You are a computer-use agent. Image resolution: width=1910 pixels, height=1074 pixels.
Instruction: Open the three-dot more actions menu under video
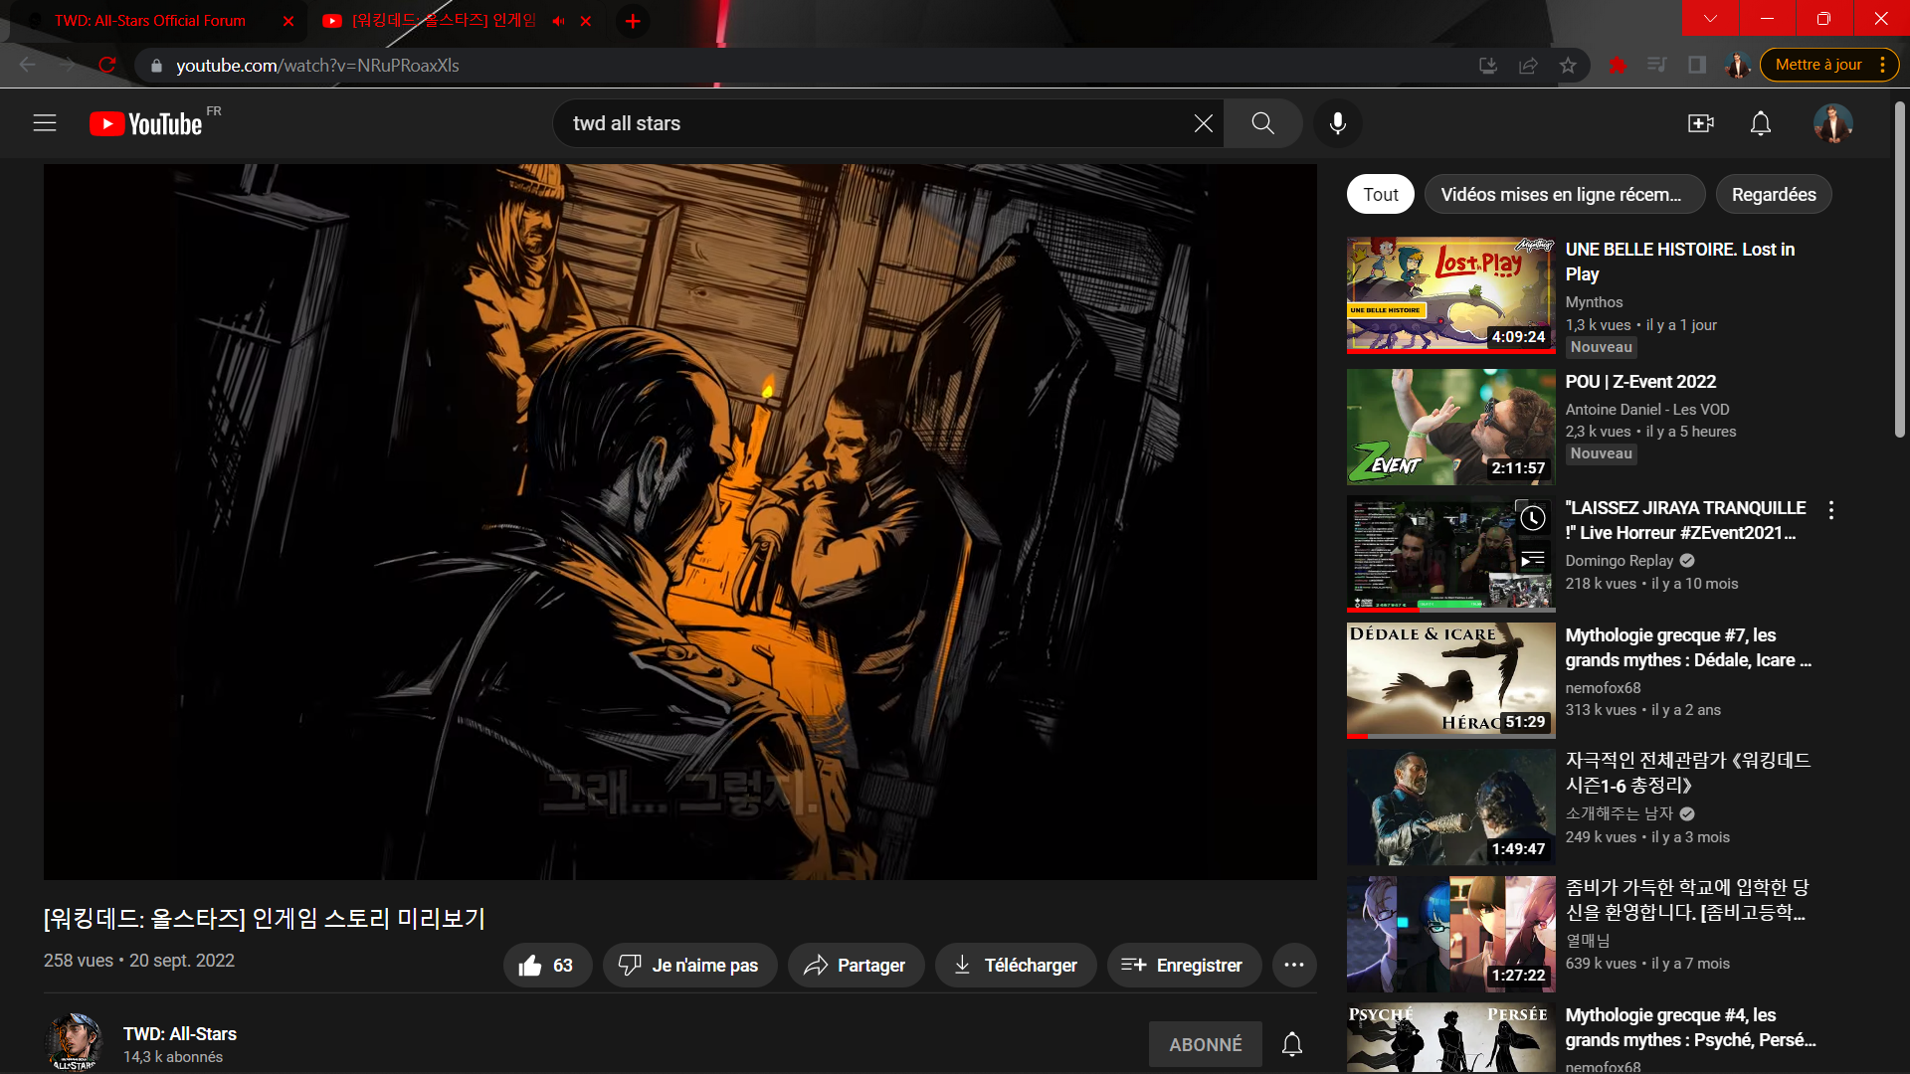(x=1293, y=966)
